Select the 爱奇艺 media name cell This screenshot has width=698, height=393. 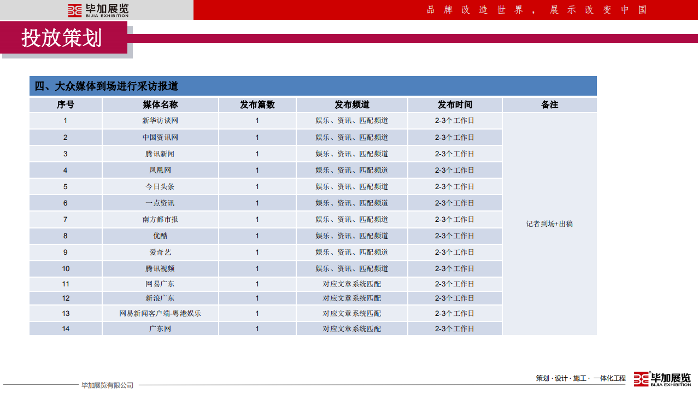(160, 252)
